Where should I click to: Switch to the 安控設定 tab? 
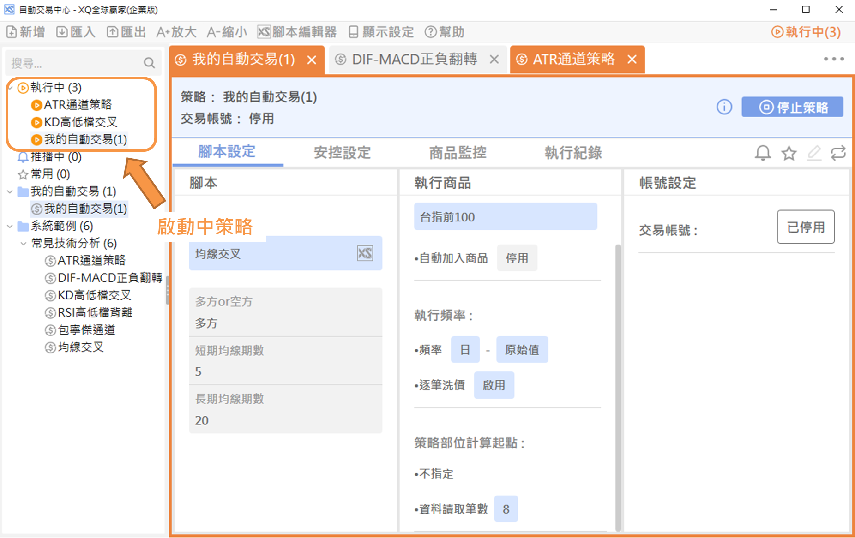click(x=342, y=153)
